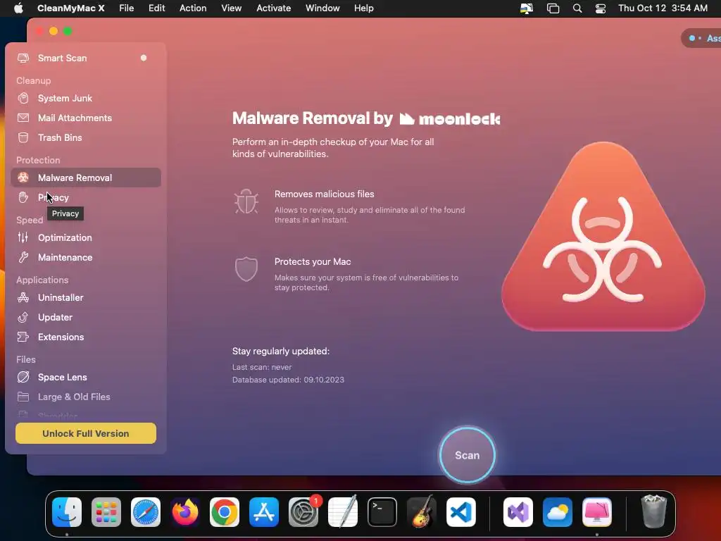The width and height of the screenshot is (721, 541).
Task: Click the Maintenance wrench icon
Action: (23, 257)
